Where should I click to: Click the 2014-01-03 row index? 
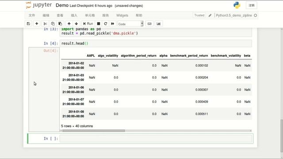tap(73, 78)
